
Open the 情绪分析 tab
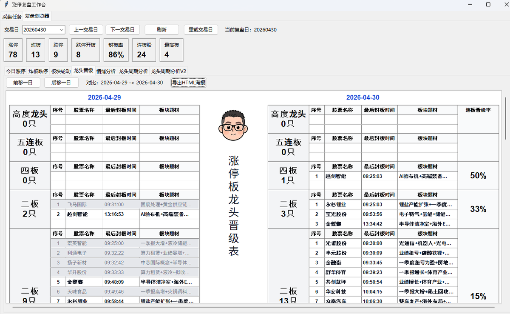click(106, 71)
